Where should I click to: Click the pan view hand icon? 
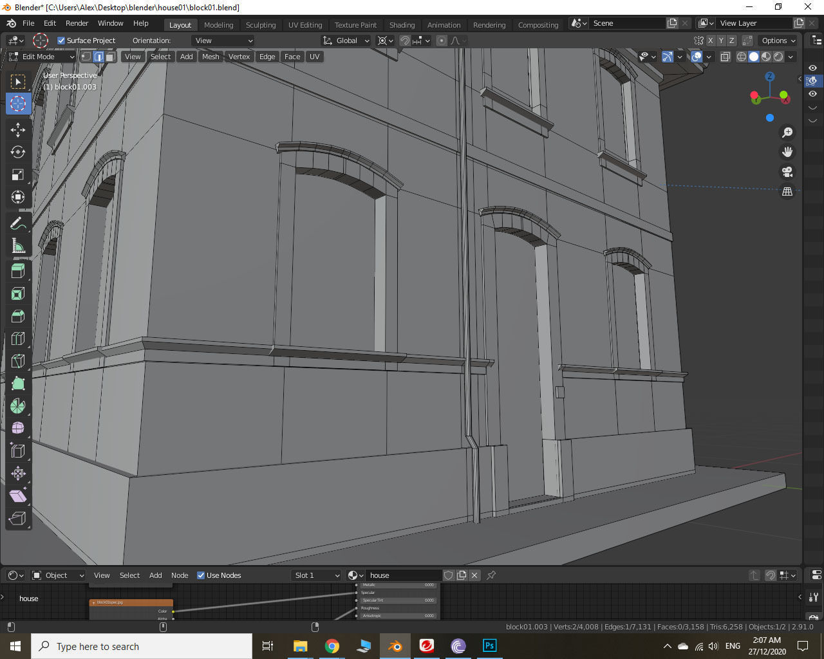tap(787, 152)
